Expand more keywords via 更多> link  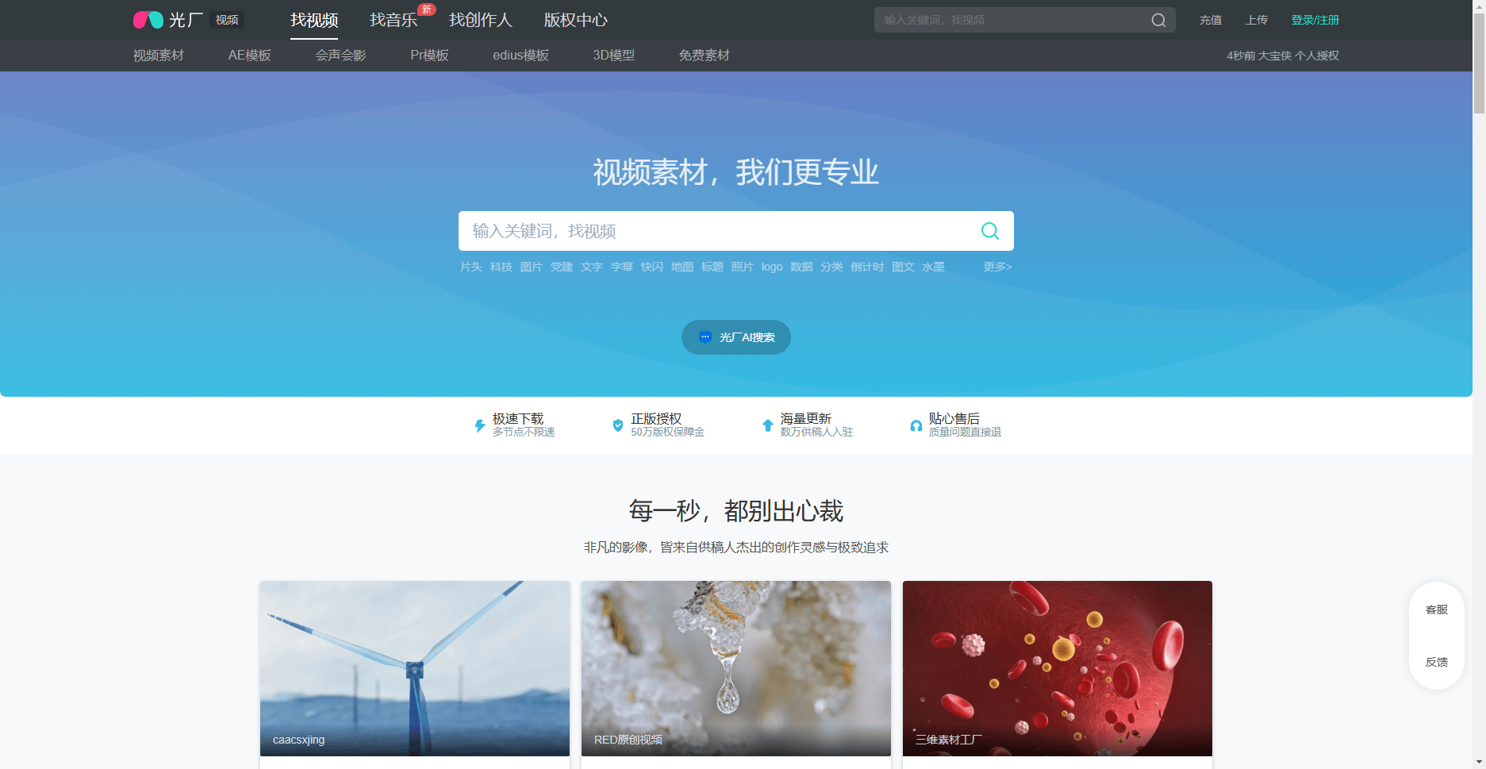(997, 267)
